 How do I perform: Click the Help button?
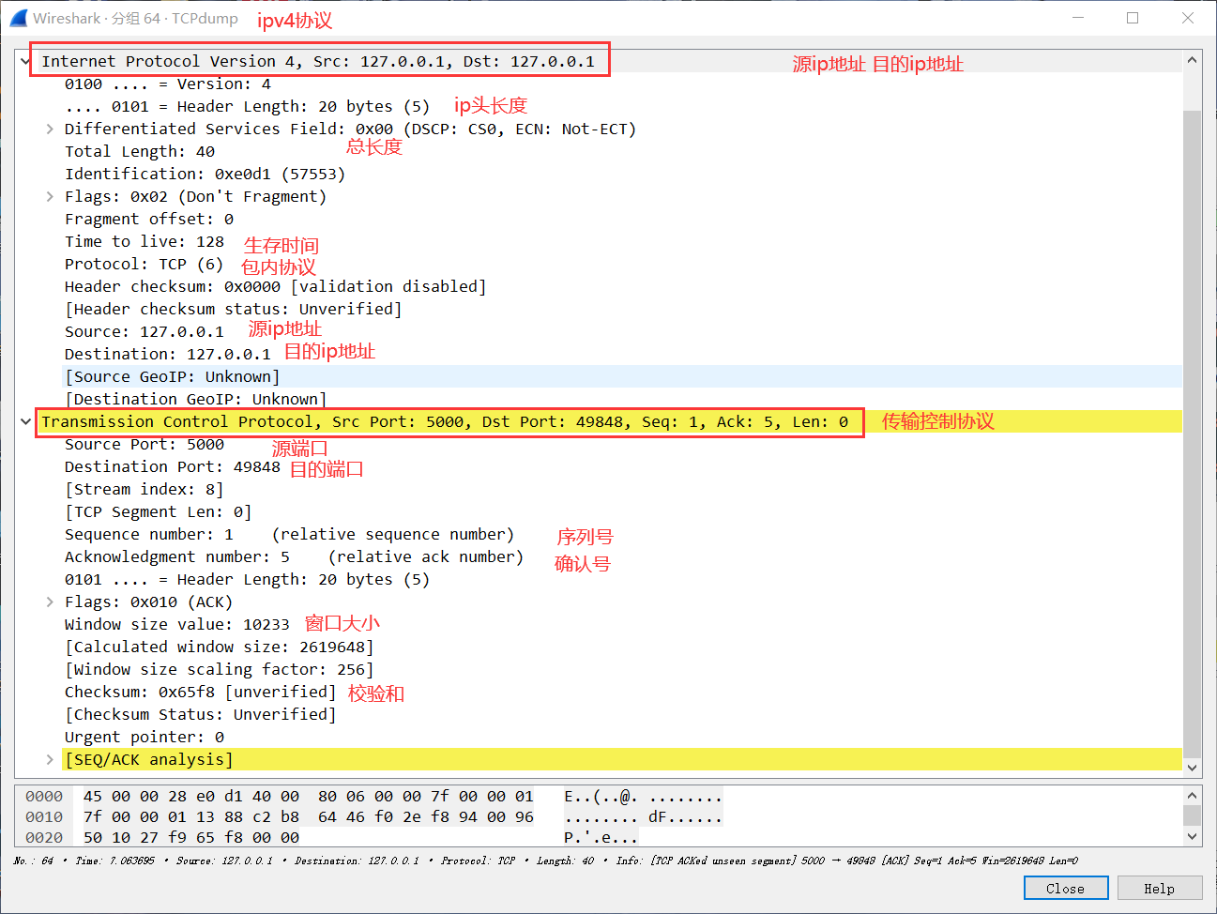point(1159,888)
